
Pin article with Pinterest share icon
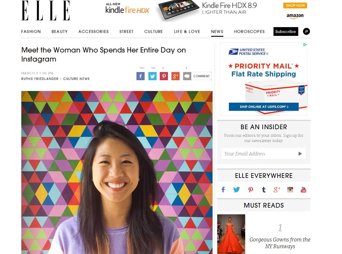pos(164,76)
